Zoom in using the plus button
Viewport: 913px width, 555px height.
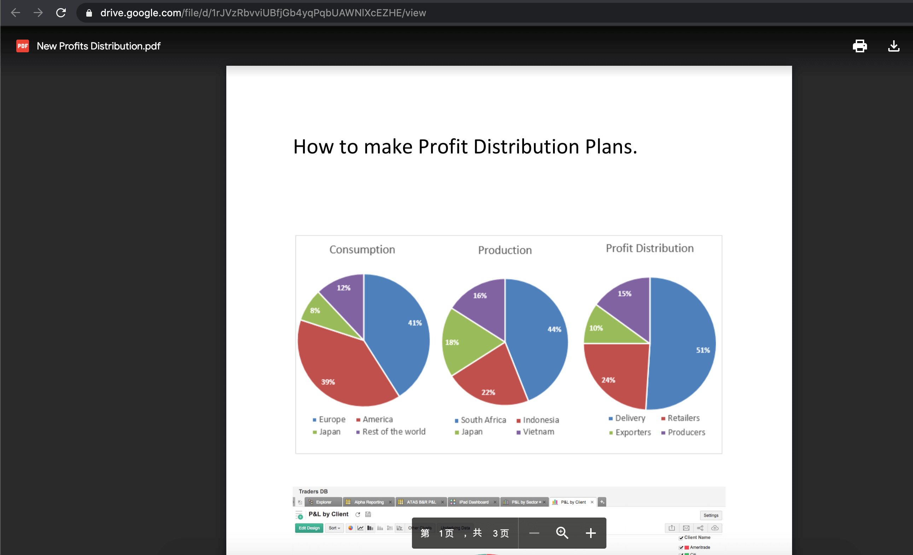click(x=590, y=533)
